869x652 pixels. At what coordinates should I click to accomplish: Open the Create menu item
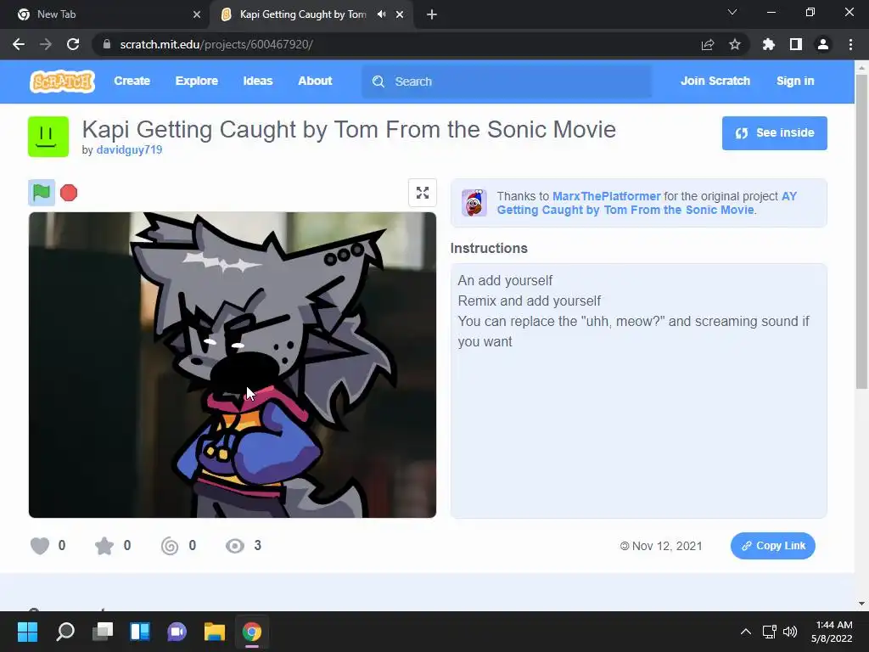(132, 81)
